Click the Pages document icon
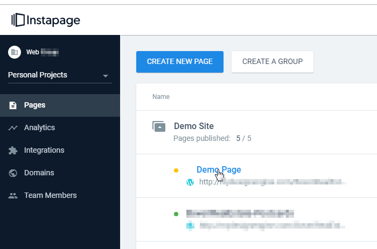The height and width of the screenshot is (249, 377). coord(13,105)
